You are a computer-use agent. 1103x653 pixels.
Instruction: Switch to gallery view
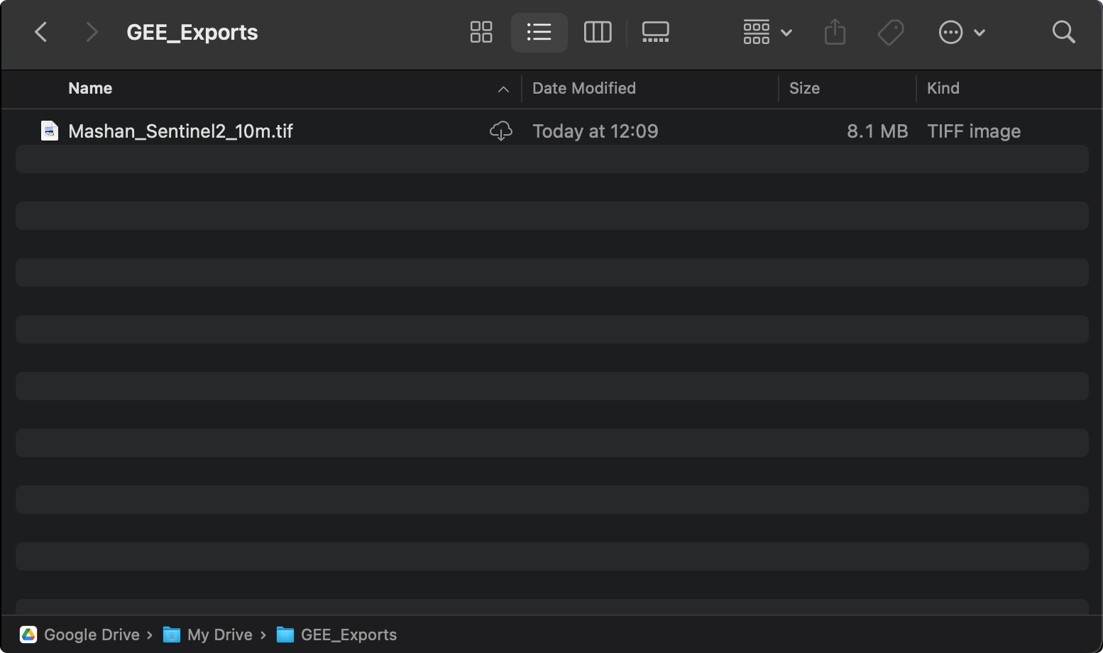click(656, 32)
